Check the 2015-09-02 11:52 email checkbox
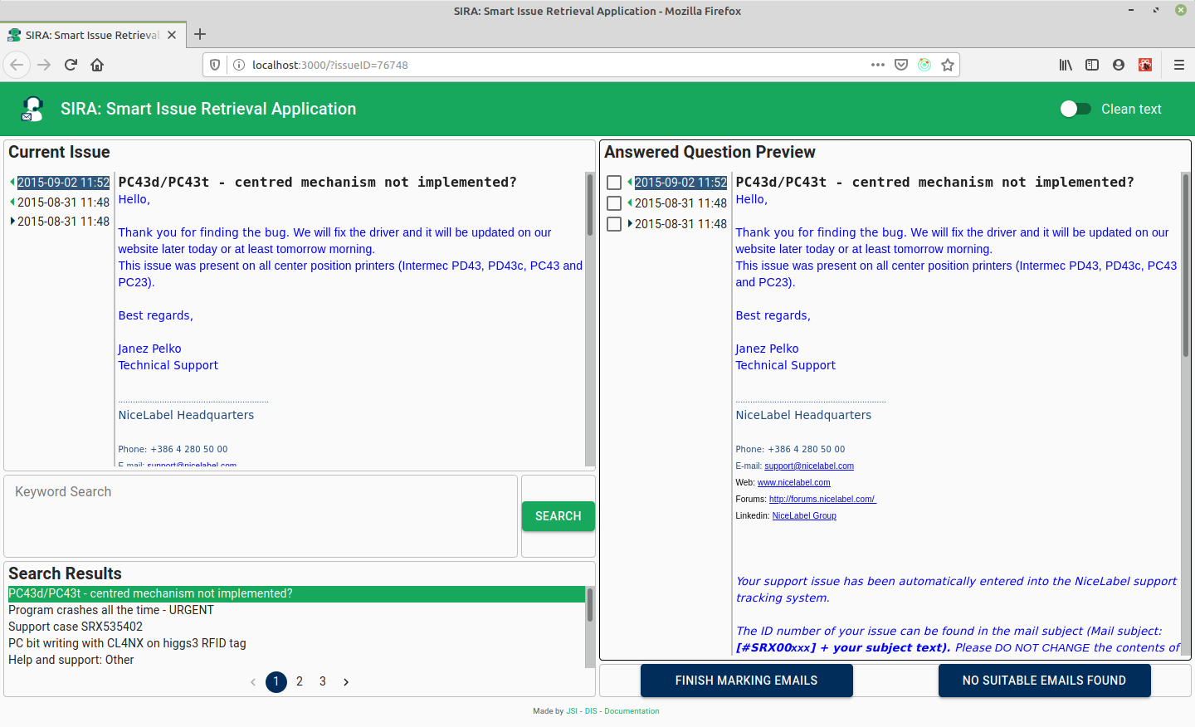 coord(614,183)
